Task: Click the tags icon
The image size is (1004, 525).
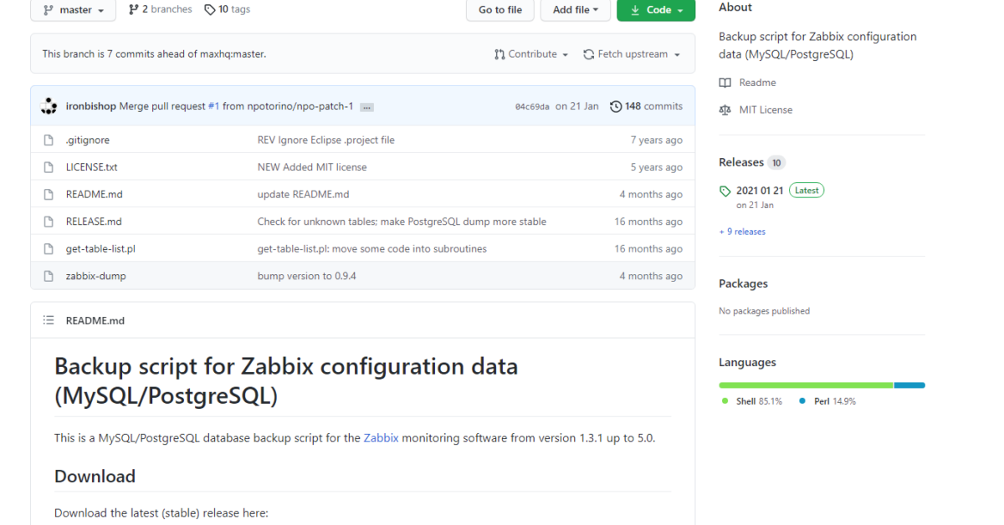Action: point(209,9)
